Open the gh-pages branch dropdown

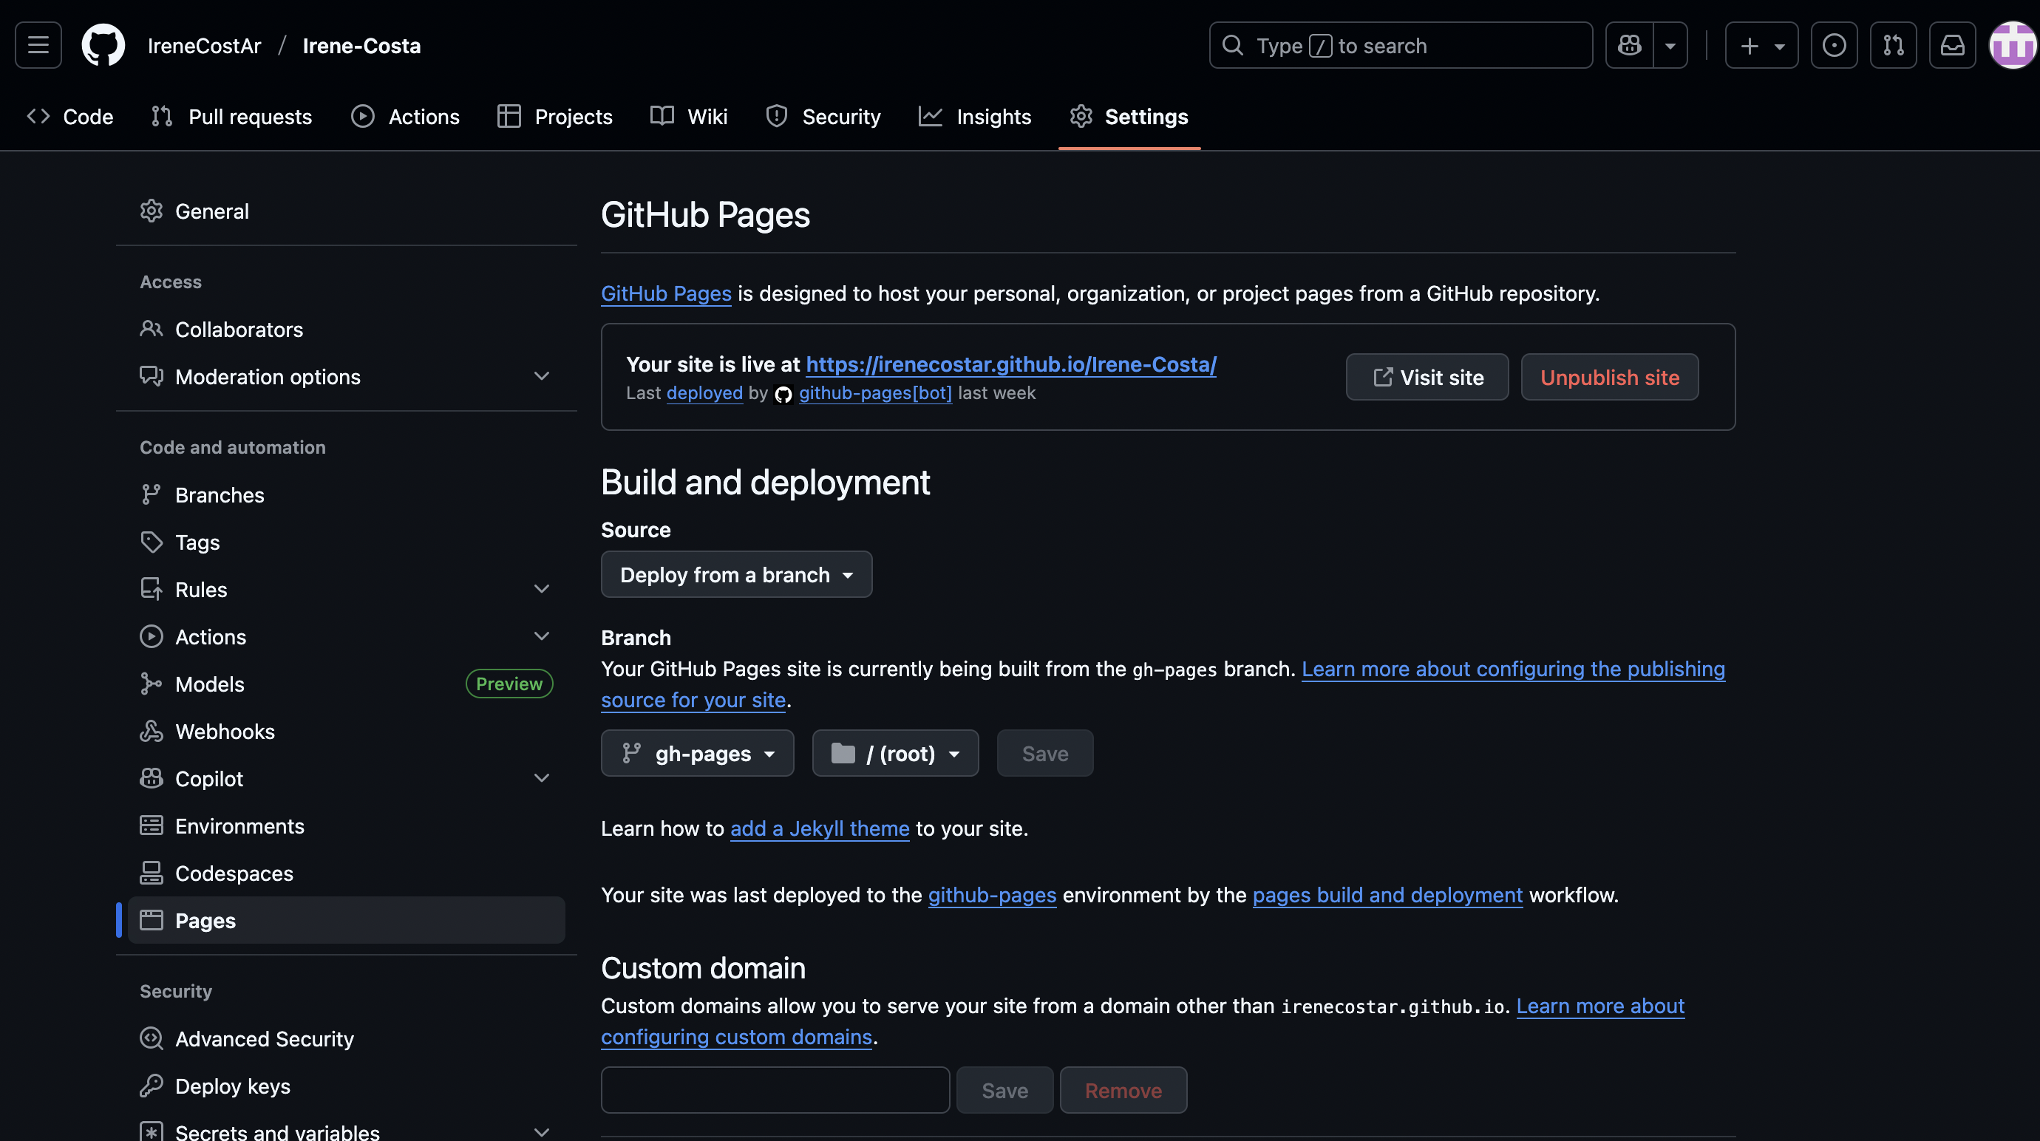(x=698, y=753)
